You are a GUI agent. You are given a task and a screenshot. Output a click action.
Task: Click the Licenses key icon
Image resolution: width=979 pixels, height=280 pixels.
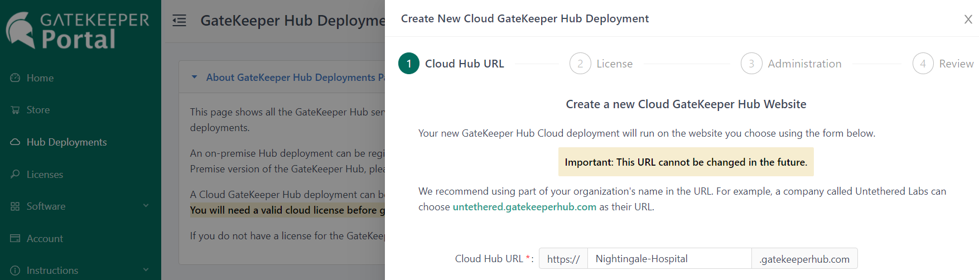pos(15,175)
